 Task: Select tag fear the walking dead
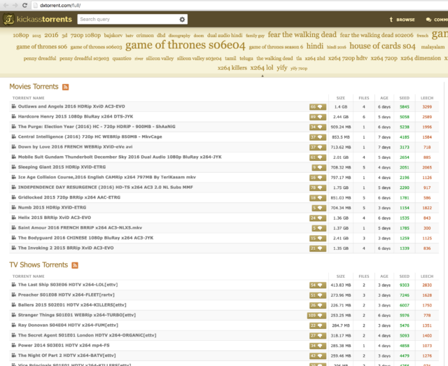tap(302, 34)
